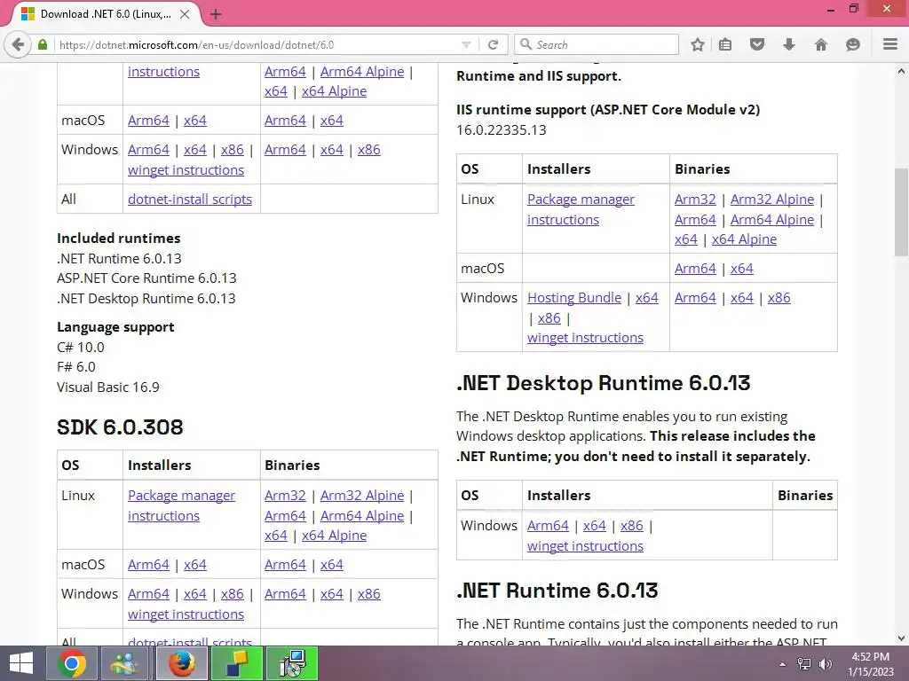Focus the browser Search box
This screenshot has width=909, height=681.
tap(596, 44)
